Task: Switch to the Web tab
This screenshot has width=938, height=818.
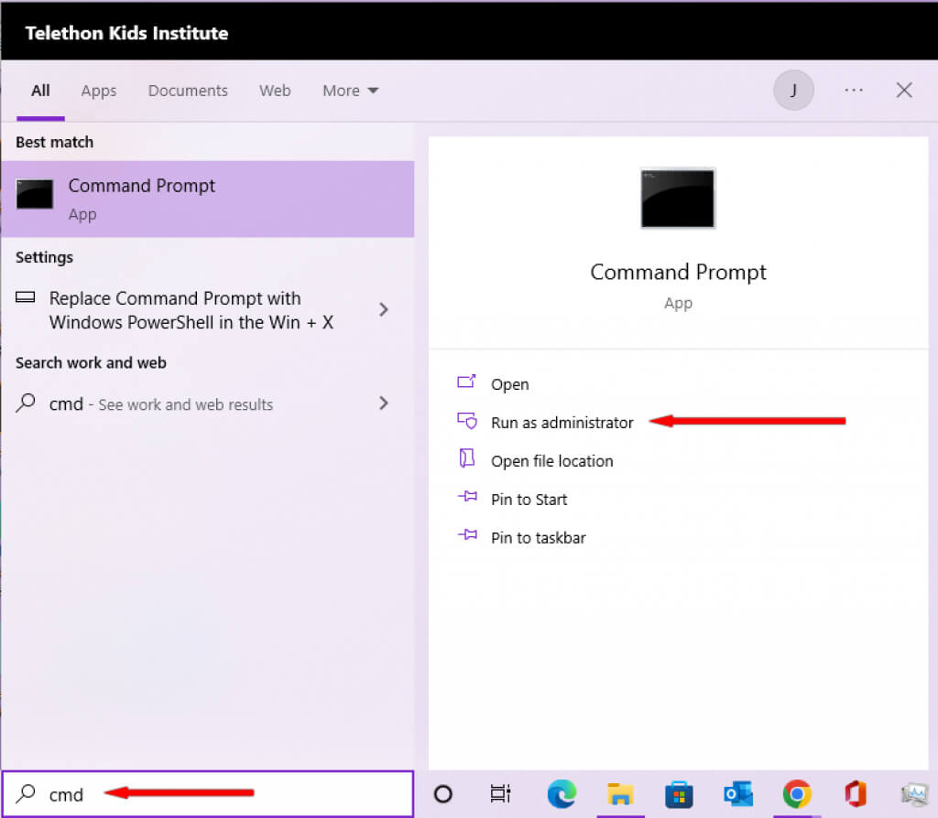Action: [275, 91]
